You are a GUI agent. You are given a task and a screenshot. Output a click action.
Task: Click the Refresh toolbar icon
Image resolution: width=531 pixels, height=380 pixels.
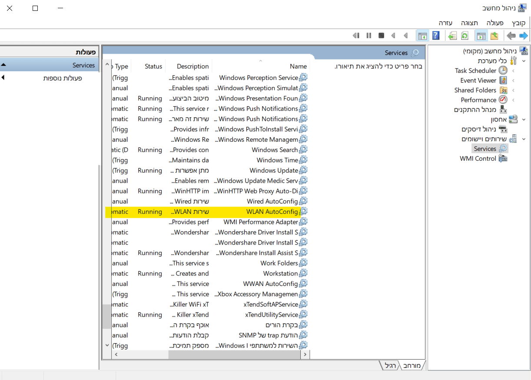[465, 36]
